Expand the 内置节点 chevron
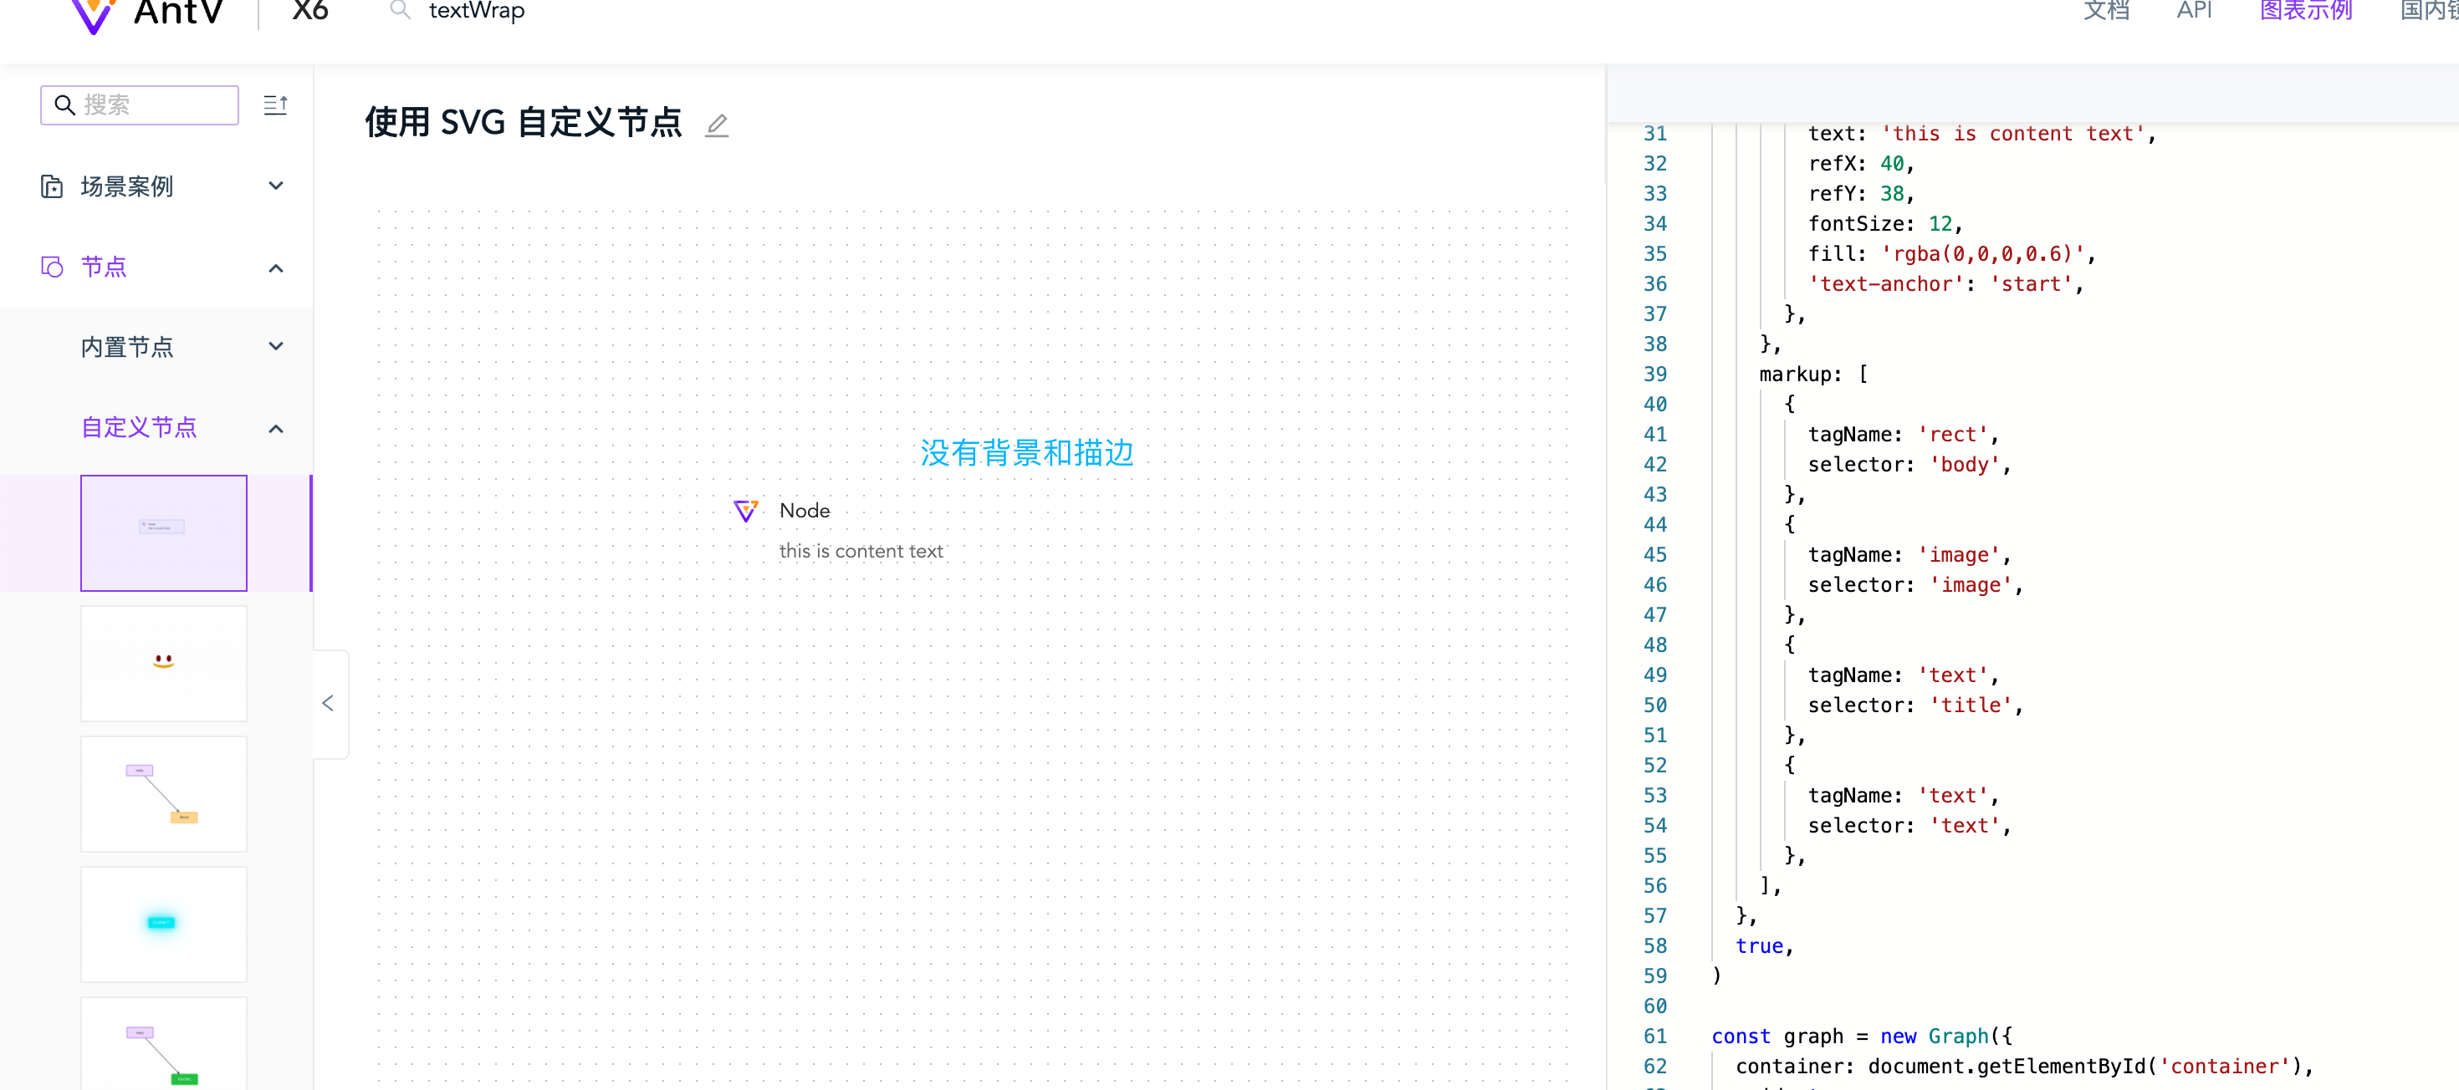This screenshot has height=1090, width=2459. 276,346
